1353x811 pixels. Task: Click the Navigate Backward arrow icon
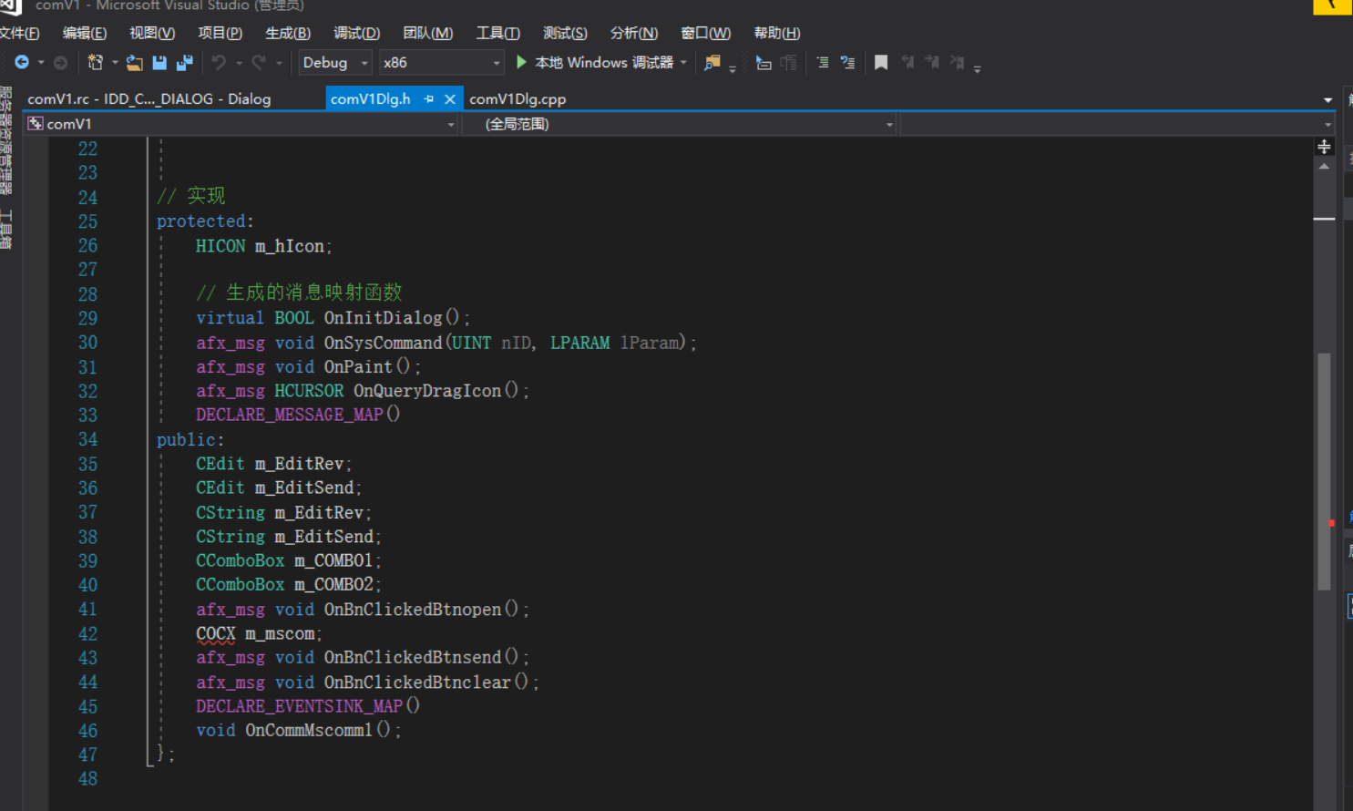[x=22, y=62]
